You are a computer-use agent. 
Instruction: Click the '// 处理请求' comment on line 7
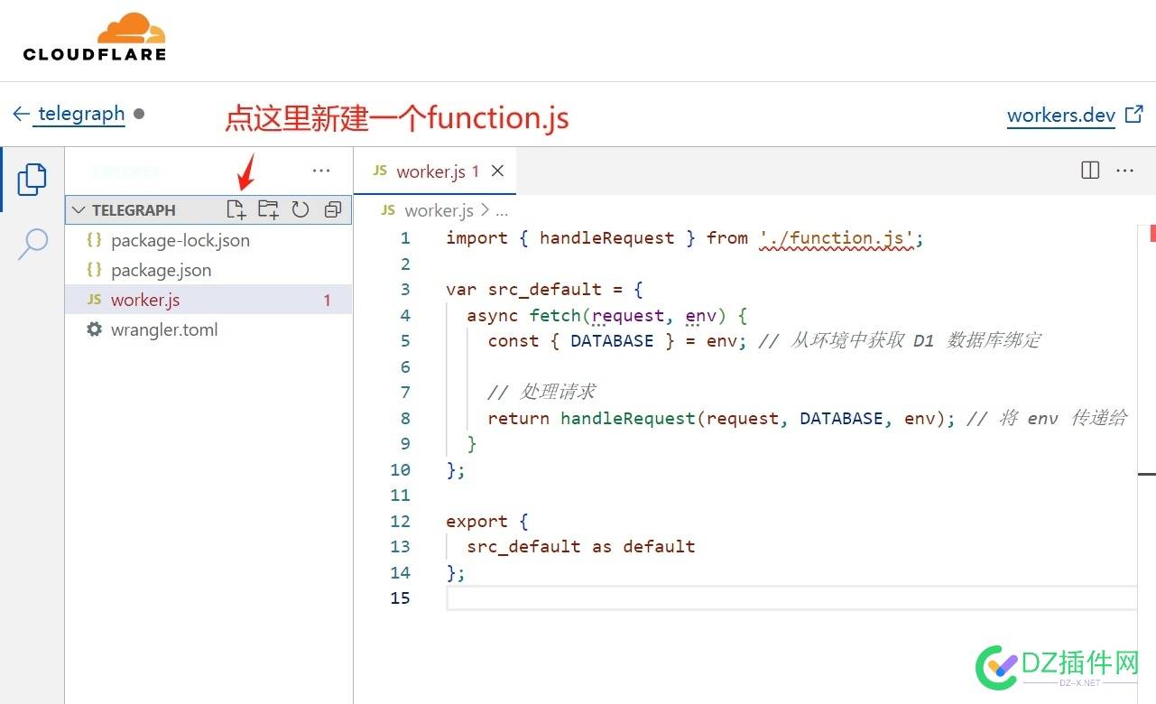click(541, 393)
